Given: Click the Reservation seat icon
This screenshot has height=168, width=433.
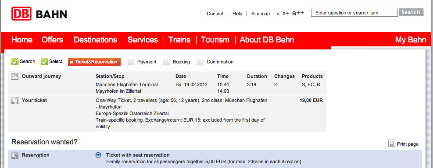Looking at the screenshot, I should (14, 155).
